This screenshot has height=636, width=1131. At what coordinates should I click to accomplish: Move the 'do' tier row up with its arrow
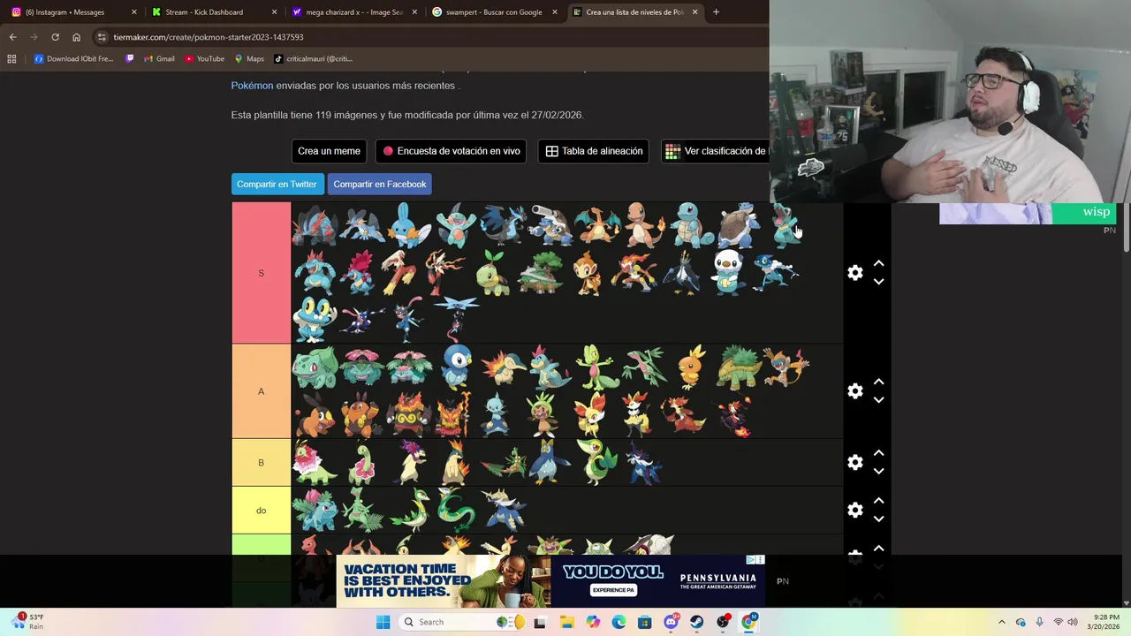878,501
